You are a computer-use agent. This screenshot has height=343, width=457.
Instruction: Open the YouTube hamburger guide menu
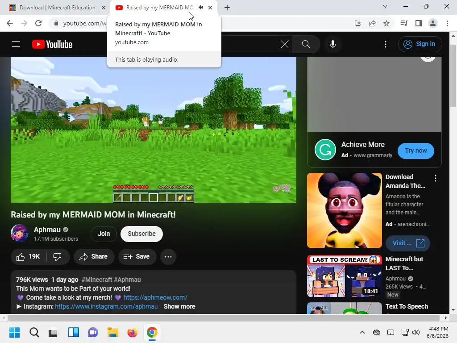click(16, 44)
